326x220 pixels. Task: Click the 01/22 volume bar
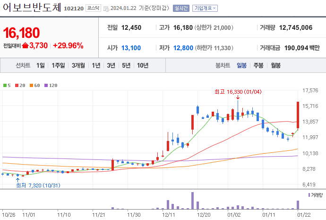pos(298,205)
